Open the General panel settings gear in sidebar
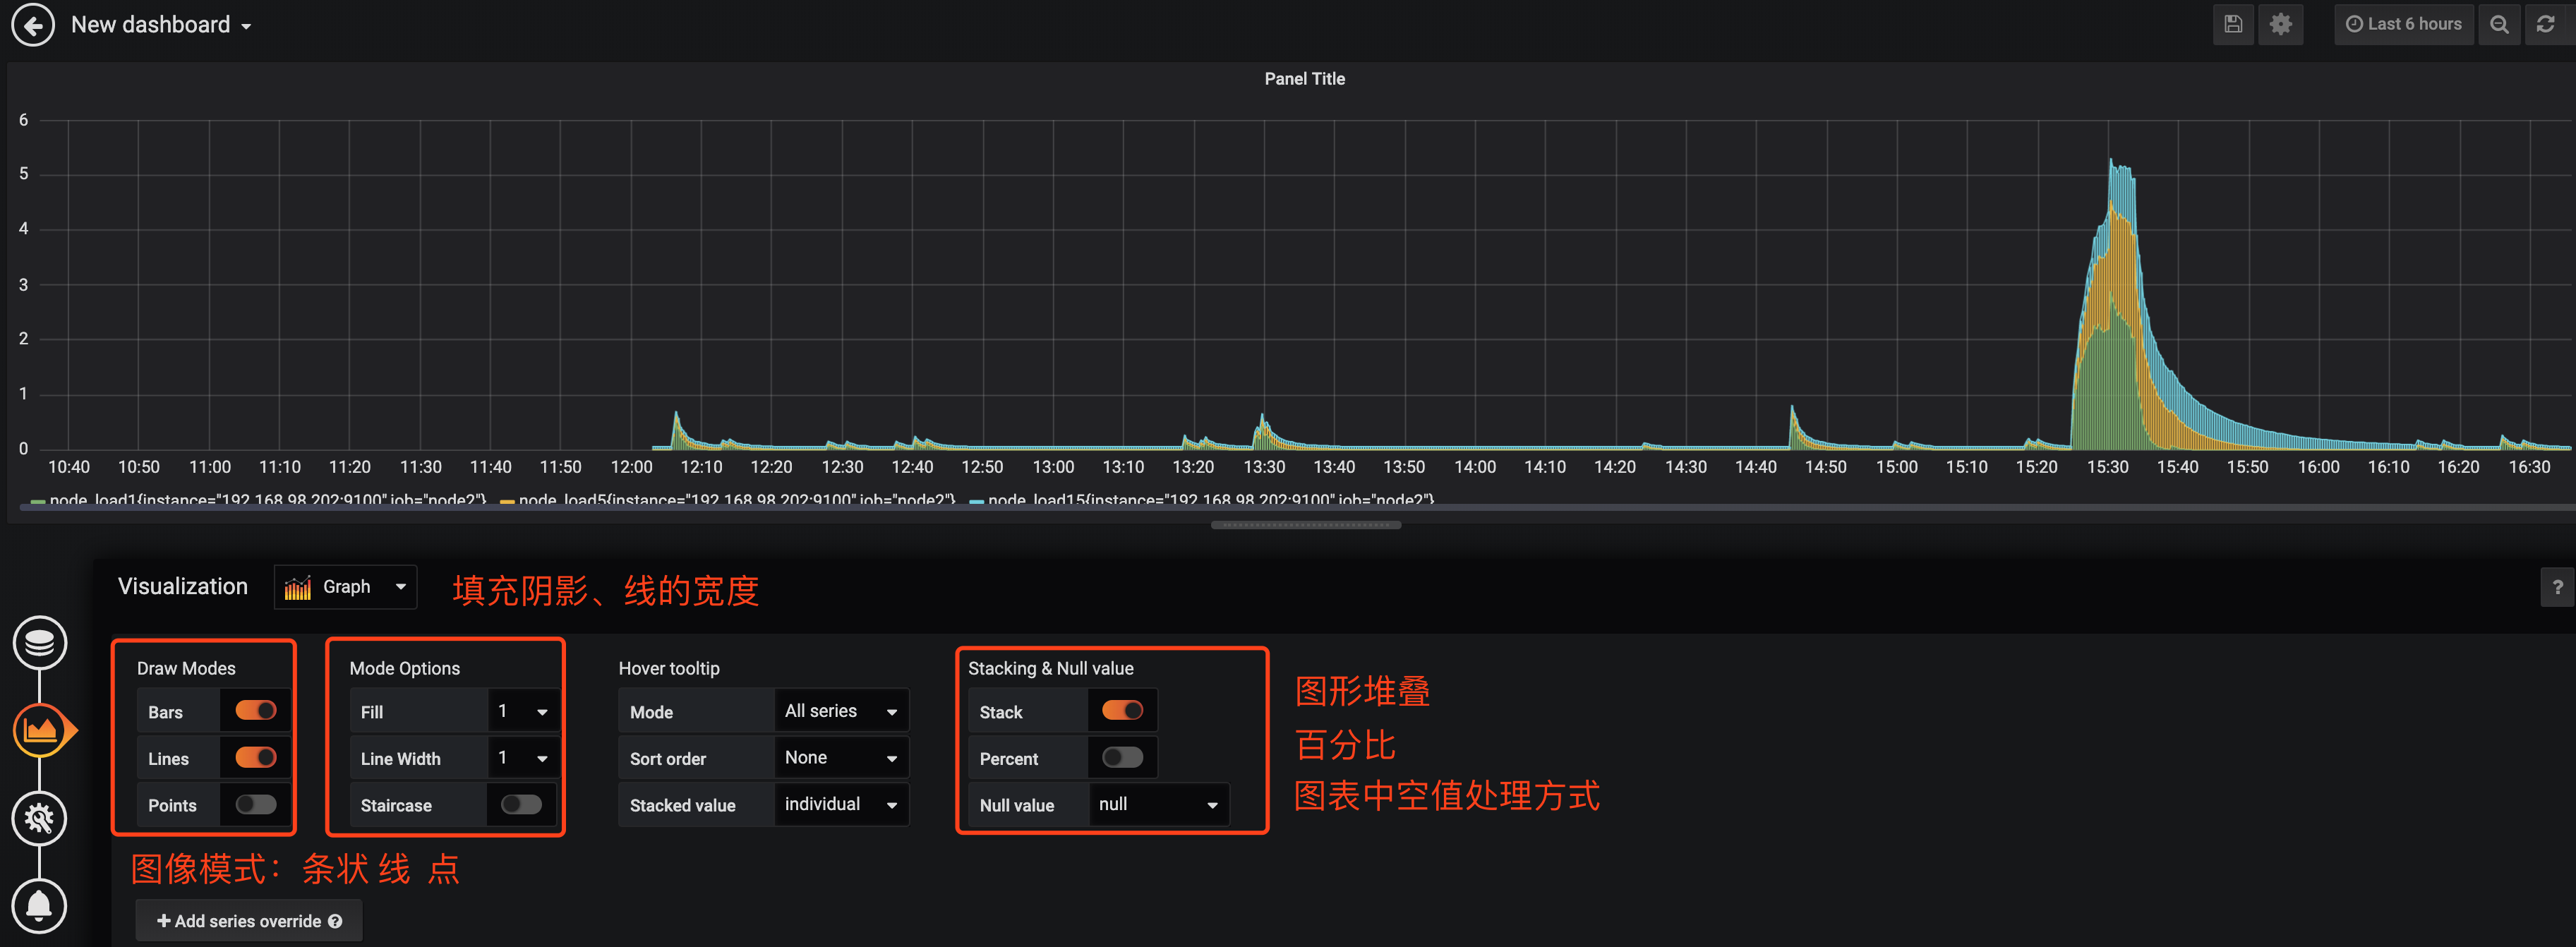 click(x=39, y=818)
